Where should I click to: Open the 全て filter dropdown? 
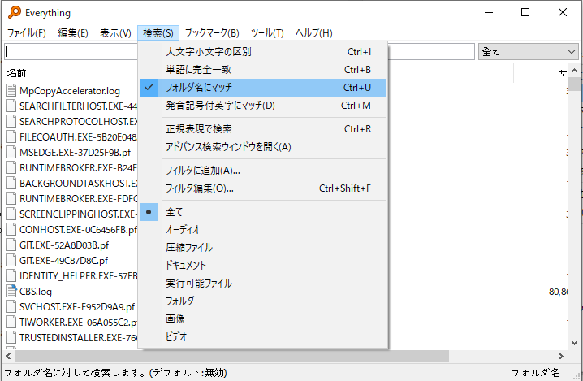pyautogui.click(x=529, y=52)
